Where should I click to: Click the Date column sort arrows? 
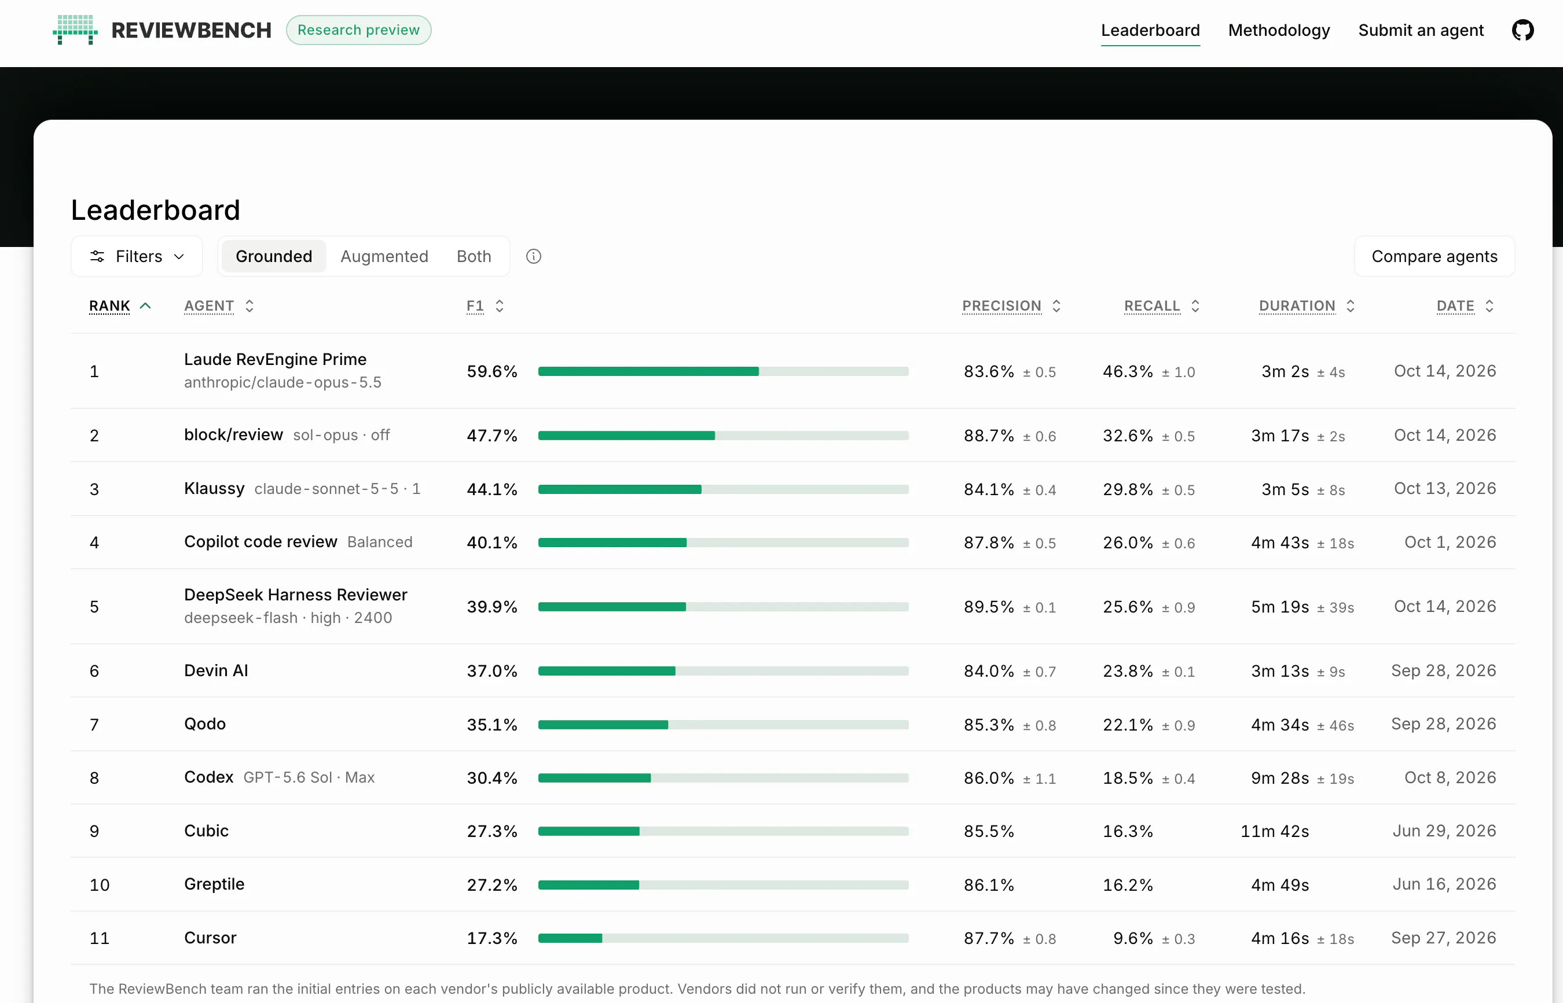(x=1489, y=305)
